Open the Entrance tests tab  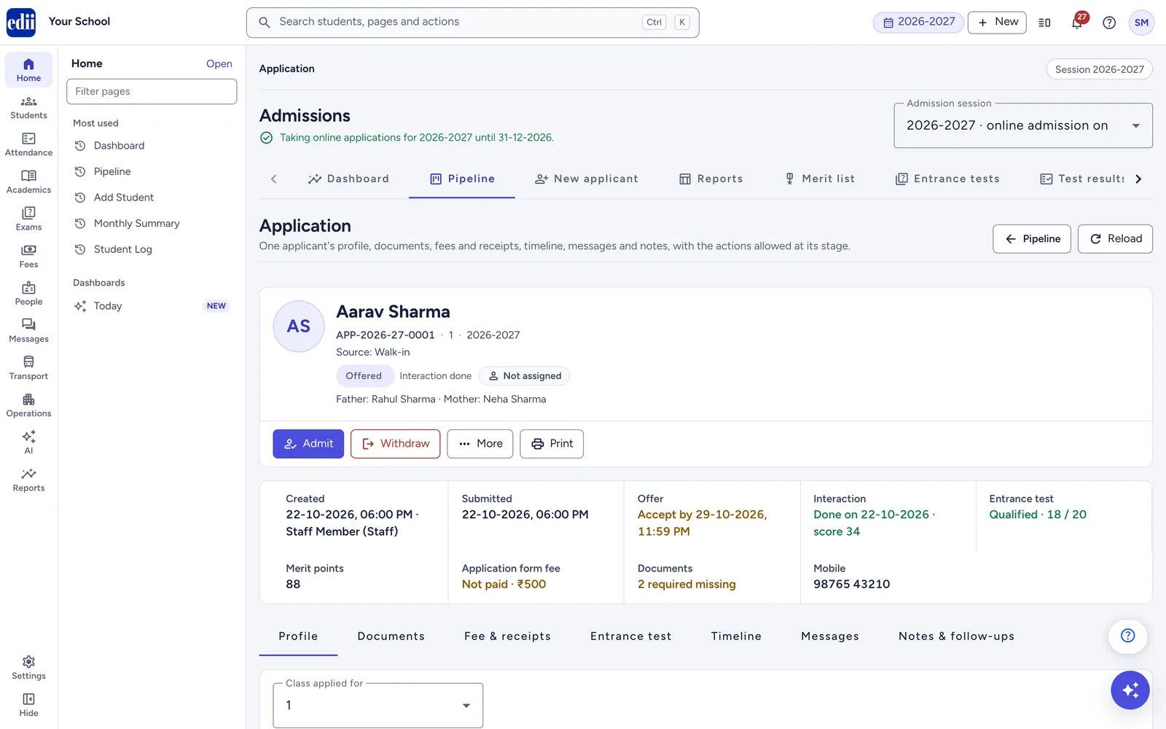pos(947,179)
